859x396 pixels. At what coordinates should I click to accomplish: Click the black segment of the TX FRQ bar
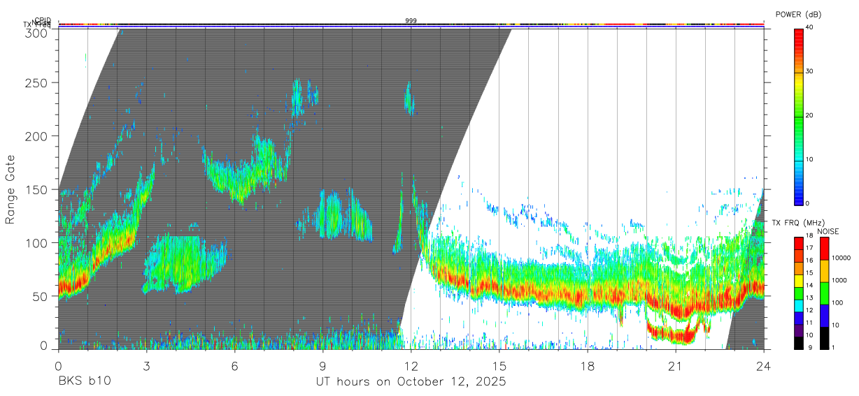point(798,344)
